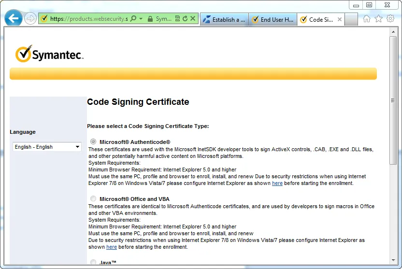Refresh the page

(185, 18)
